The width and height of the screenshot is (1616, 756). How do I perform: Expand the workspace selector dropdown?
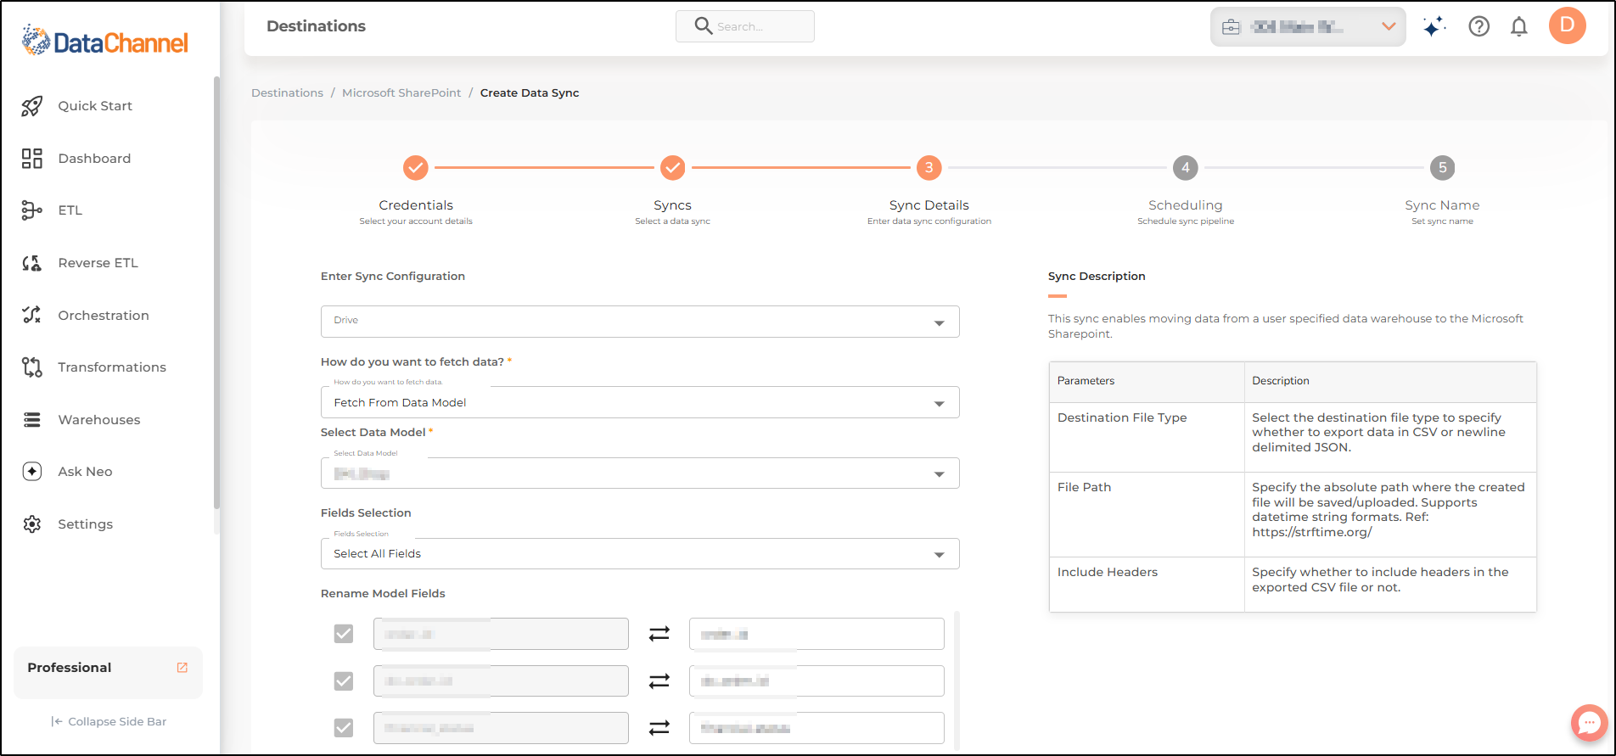coord(1308,27)
